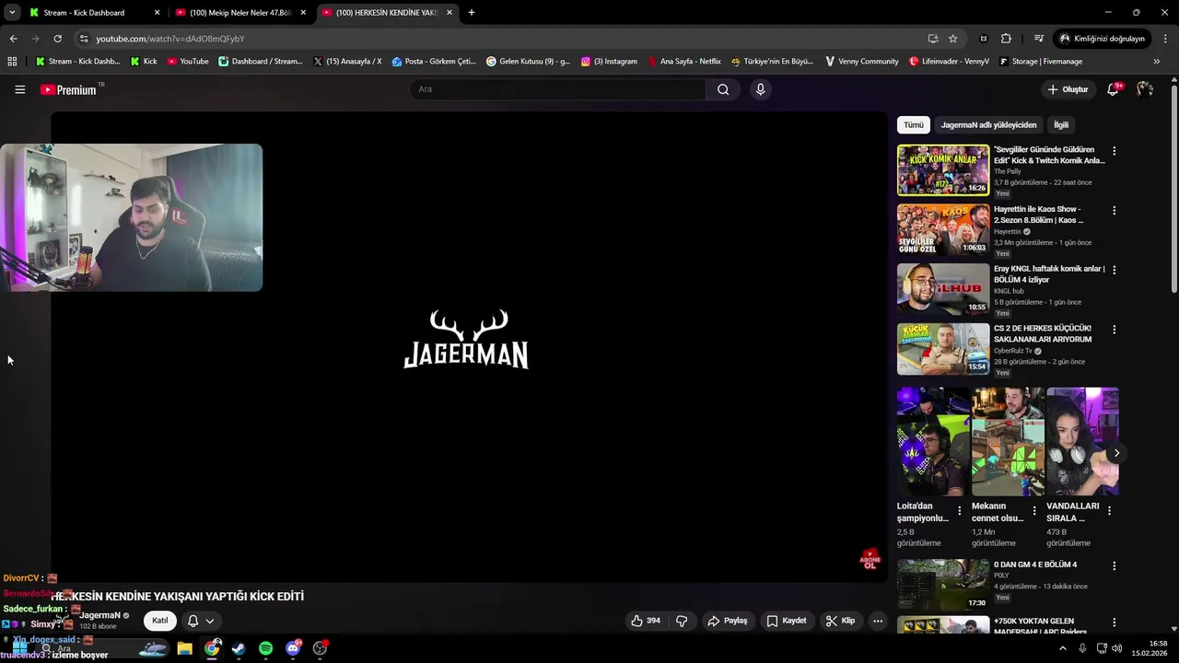
Task: Dislike the video with thumbs-down
Action: [x=682, y=621]
